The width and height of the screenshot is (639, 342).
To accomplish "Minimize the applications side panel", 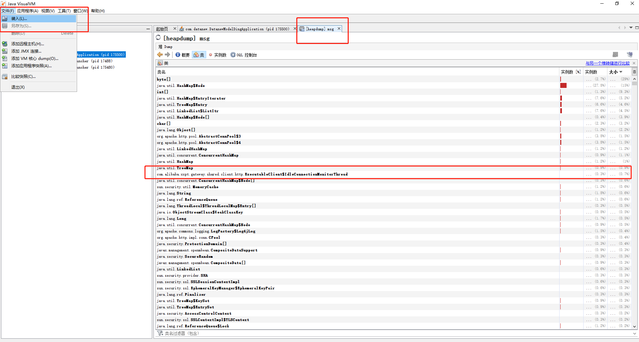I will click(148, 29).
